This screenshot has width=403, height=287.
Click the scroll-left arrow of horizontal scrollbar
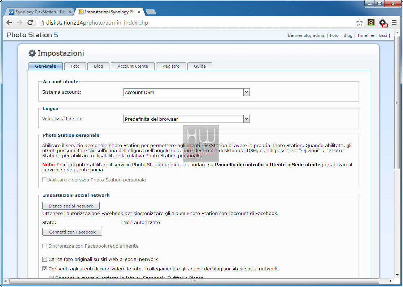6,281
